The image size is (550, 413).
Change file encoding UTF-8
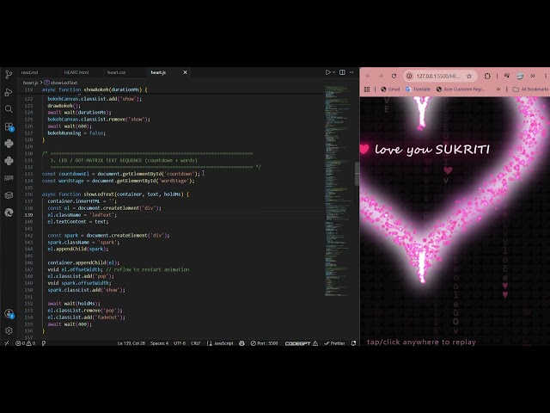coord(180,343)
